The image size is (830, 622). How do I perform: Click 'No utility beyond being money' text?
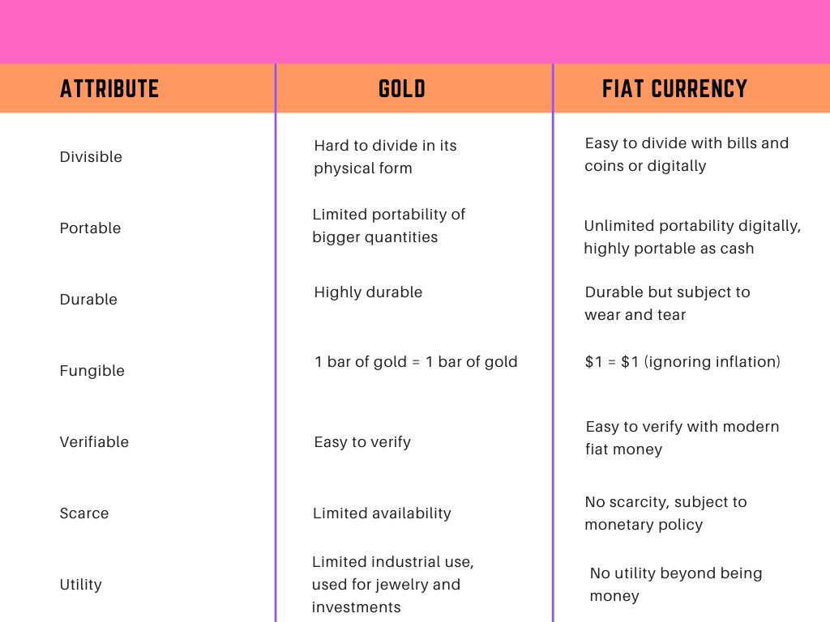[x=675, y=585]
